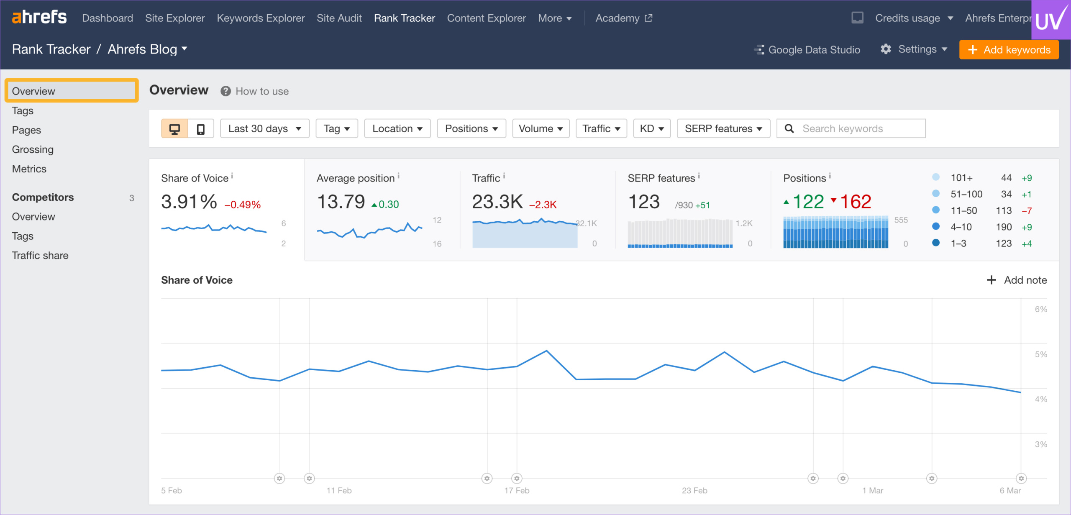Viewport: 1071px width, 515px height.
Task: Select the Traffic metric card
Action: click(537, 210)
